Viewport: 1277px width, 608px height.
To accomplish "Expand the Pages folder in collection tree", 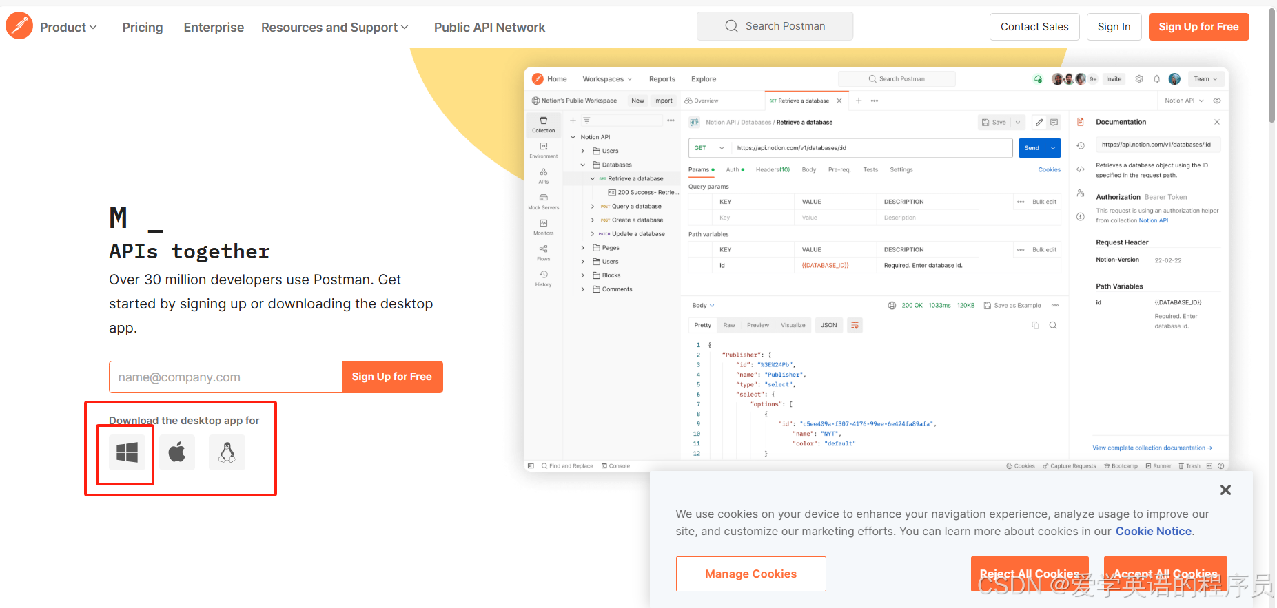I will [583, 248].
